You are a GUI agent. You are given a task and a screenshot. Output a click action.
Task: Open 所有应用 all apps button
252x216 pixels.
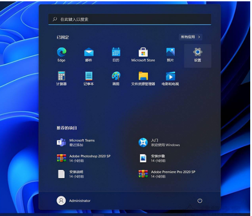tap(191, 37)
